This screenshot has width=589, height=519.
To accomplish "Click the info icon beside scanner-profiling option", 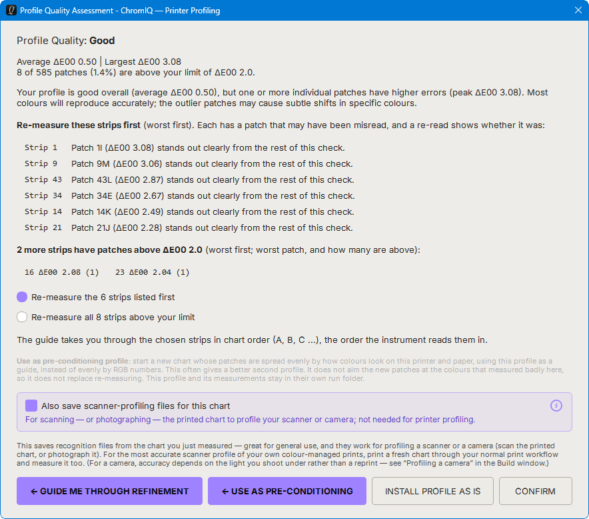I will 556,406.
